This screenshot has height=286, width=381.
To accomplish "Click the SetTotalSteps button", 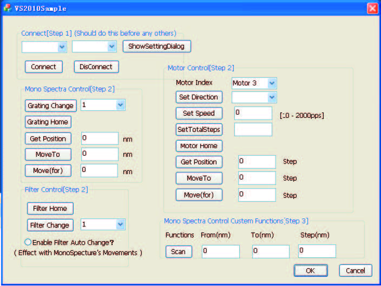I will pos(199,129).
